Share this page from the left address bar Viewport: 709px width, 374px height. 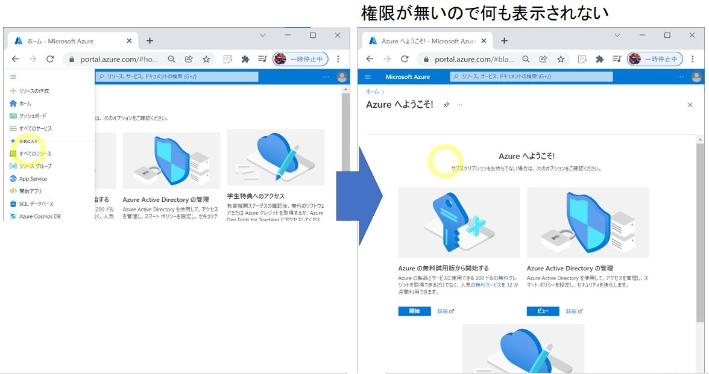point(189,59)
